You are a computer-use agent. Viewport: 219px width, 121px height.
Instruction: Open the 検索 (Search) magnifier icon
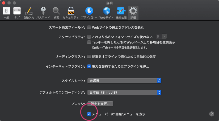pos(56,12)
